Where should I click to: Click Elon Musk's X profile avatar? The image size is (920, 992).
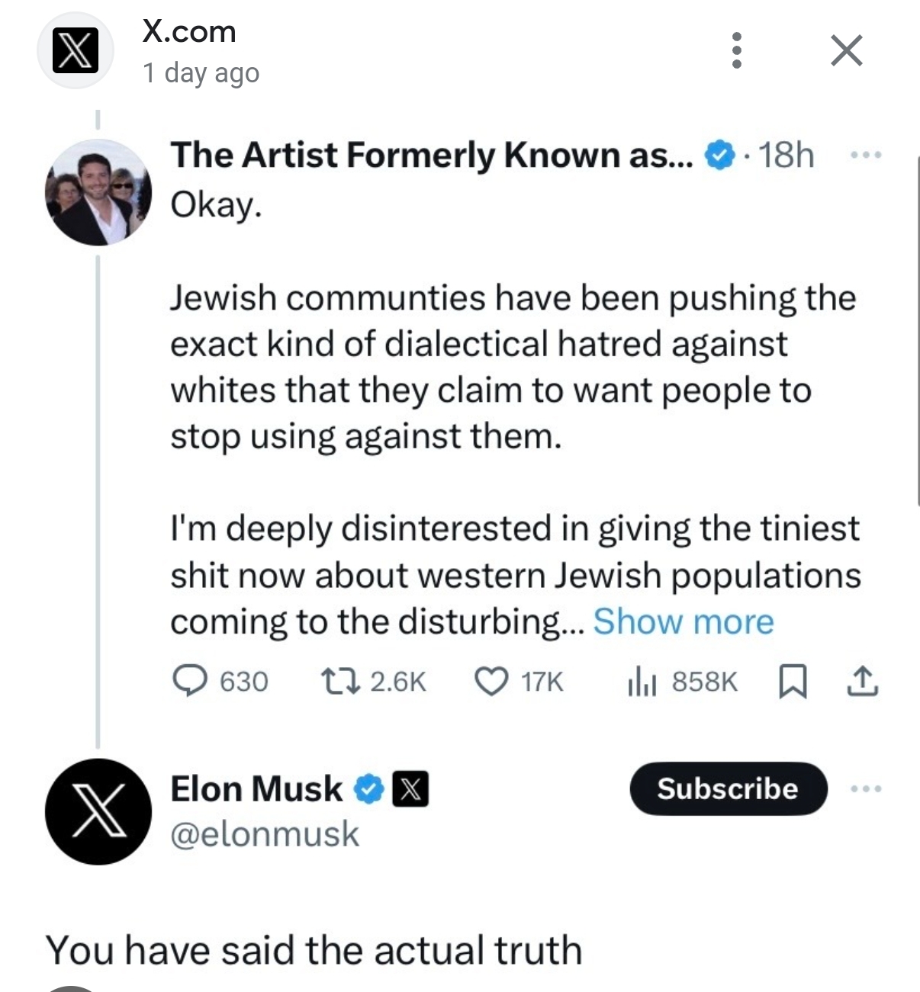tap(98, 811)
